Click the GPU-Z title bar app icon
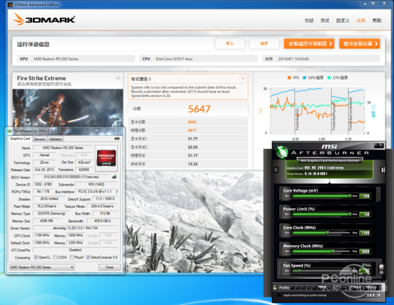The width and height of the screenshot is (394, 305). [x=10, y=131]
